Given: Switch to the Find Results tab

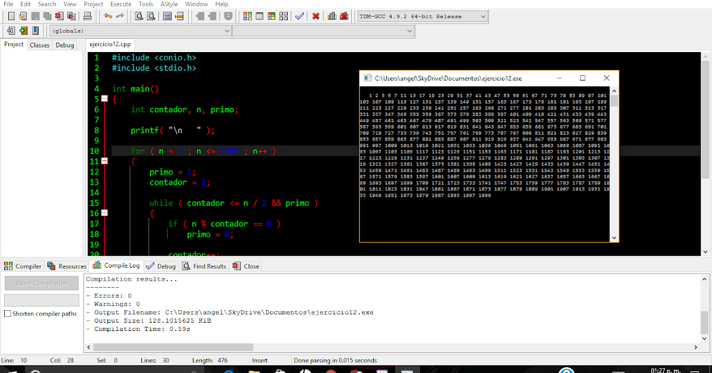Looking at the screenshot, I should (x=204, y=266).
